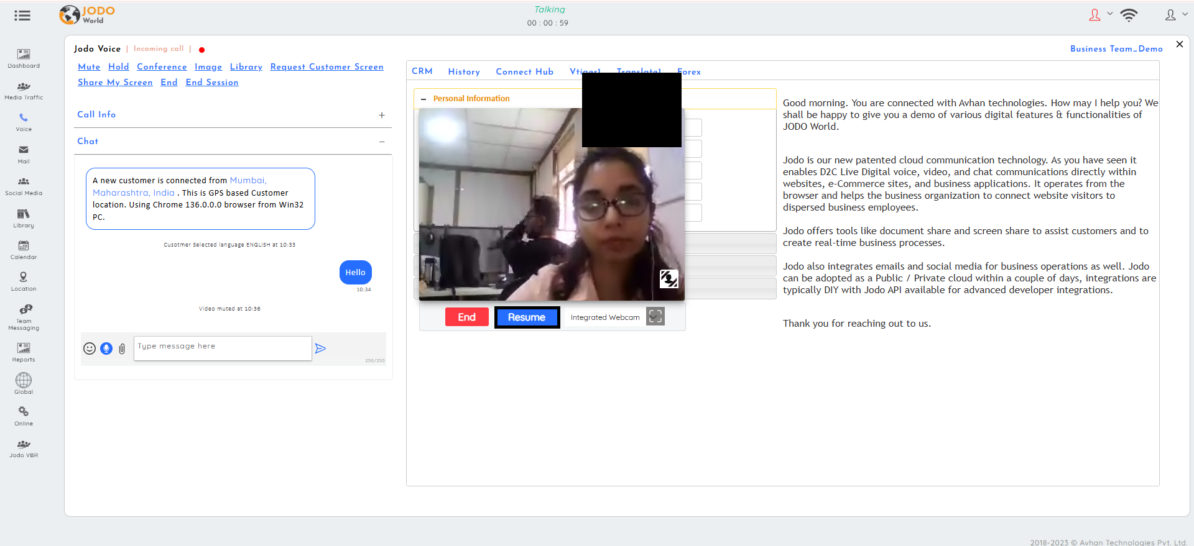Open Jodo VBR in sidebar
The width and height of the screenshot is (1194, 546).
point(24,448)
